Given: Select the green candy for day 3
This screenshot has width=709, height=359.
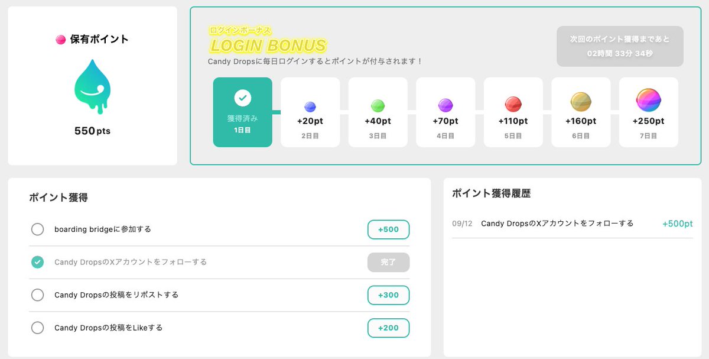Looking at the screenshot, I should click(x=378, y=106).
